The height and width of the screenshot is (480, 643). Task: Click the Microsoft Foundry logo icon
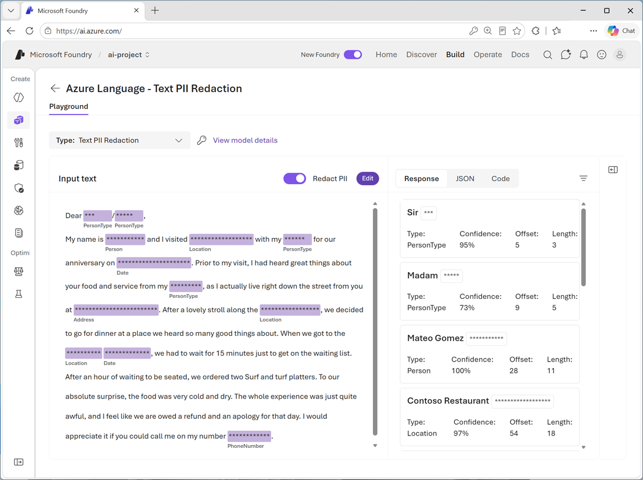pyautogui.click(x=20, y=55)
